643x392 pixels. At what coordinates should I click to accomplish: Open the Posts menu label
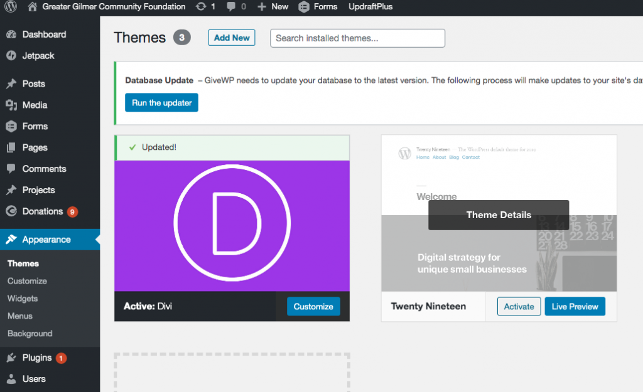point(34,83)
